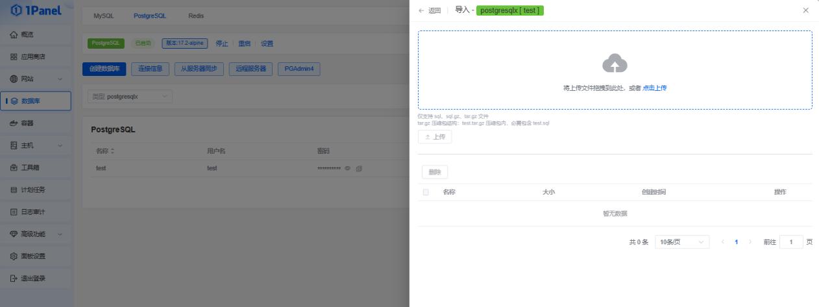Image resolution: width=819 pixels, height=307 pixels.
Task: Switch to the MySQL tab
Action: pos(103,16)
